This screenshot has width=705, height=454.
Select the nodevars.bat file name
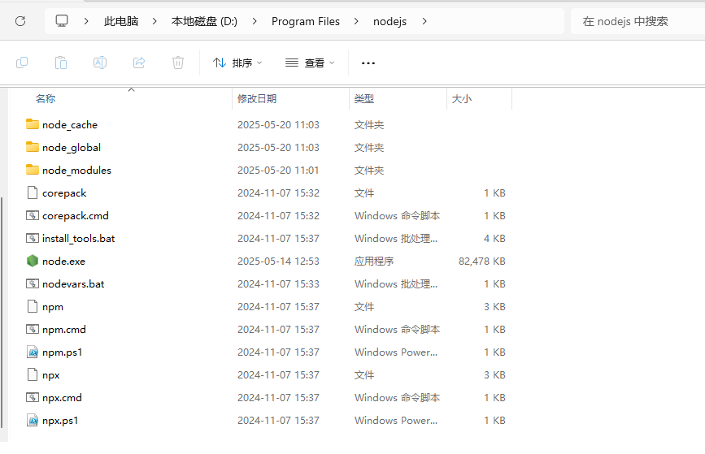coord(73,283)
